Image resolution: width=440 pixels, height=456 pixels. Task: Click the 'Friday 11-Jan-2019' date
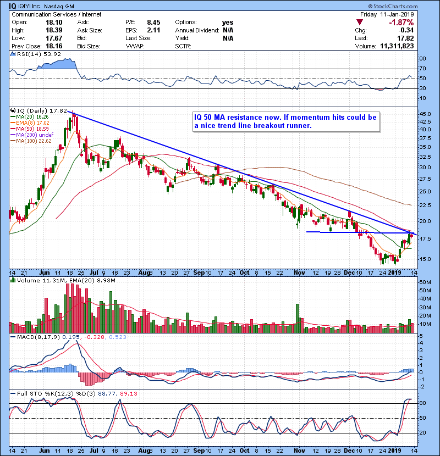click(387, 14)
